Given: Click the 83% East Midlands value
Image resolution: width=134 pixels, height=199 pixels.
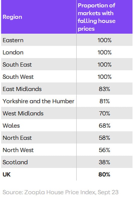Looking at the screenshot, I should (x=104, y=89).
